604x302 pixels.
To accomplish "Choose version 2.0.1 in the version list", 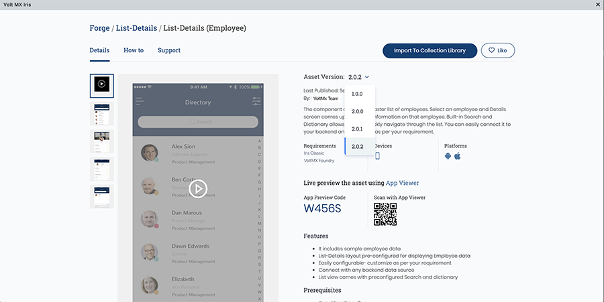I will (357, 129).
